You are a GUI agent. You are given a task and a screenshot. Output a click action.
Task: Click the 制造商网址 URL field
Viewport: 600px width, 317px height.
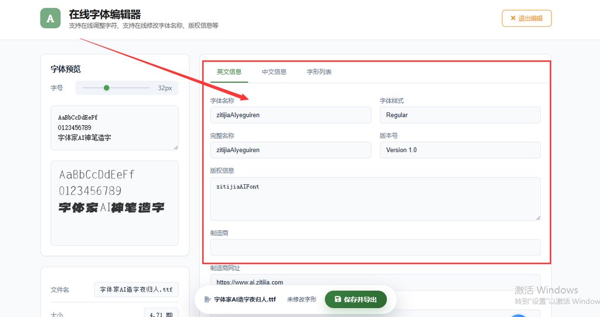pyautogui.click(x=376, y=281)
